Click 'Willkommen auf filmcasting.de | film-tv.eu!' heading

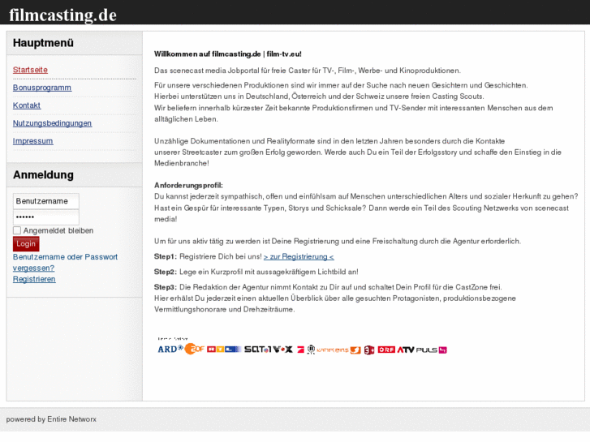(x=228, y=54)
